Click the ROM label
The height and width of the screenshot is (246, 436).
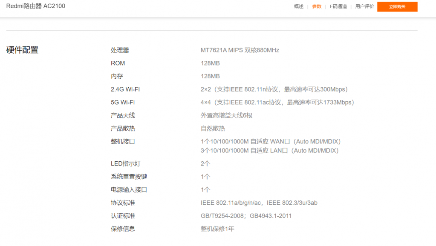pyautogui.click(x=118, y=63)
